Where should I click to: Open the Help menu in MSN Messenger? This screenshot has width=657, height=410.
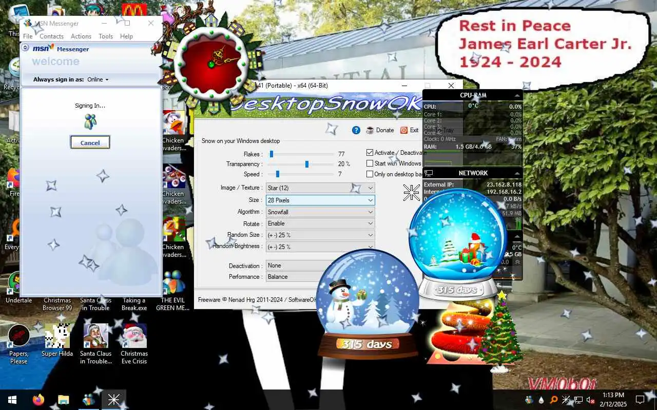[x=126, y=36]
